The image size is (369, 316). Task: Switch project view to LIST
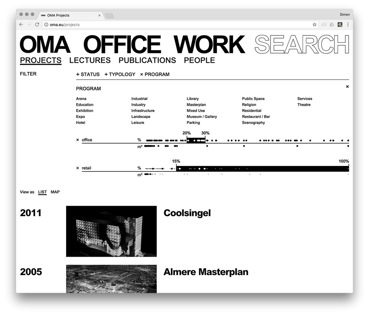42,192
